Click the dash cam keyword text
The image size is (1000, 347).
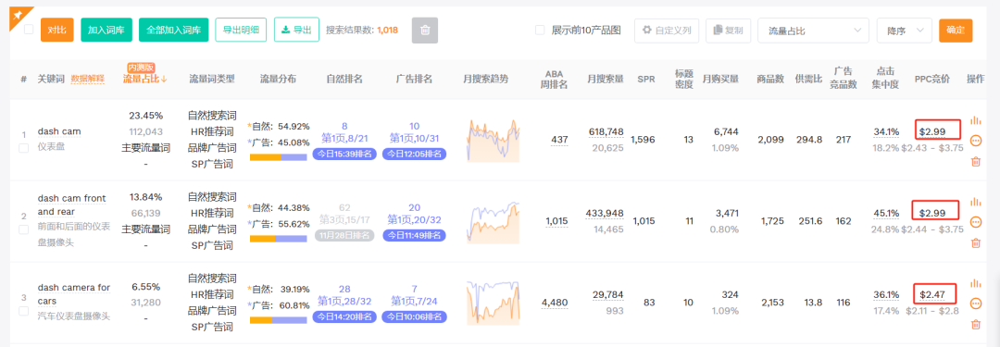(59, 131)
